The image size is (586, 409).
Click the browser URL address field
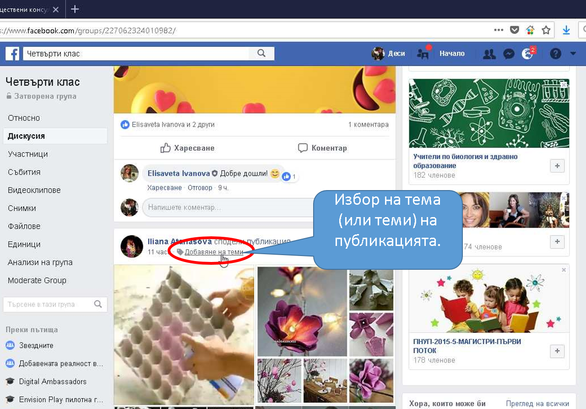point(243,31)
